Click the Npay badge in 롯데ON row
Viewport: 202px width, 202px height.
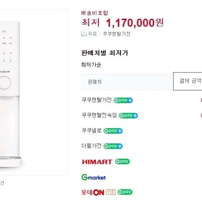pos(125,192)
